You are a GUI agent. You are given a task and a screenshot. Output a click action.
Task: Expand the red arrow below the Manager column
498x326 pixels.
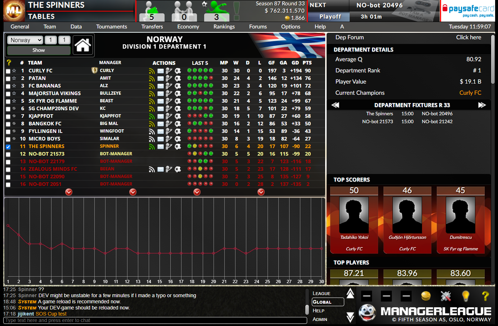coord(133,192)
